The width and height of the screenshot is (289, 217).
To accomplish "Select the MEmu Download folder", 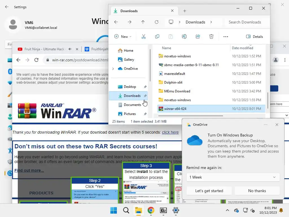I will [x=211, y=91].
